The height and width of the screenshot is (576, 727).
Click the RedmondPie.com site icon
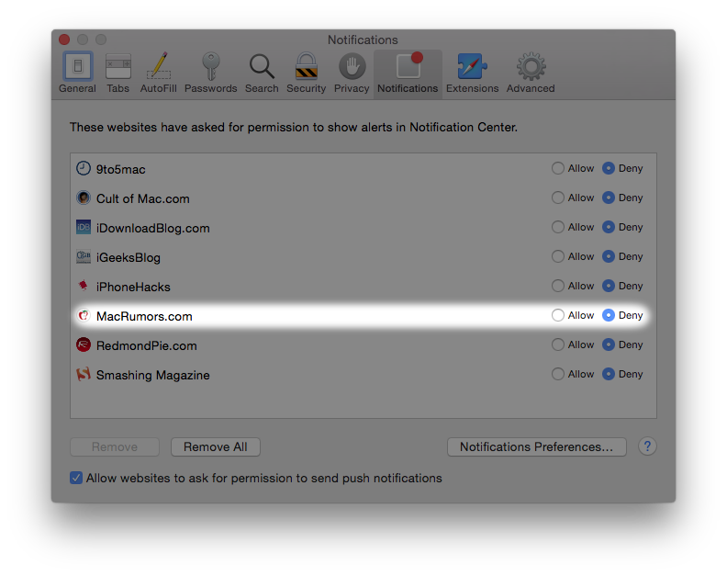click(84, 344)
